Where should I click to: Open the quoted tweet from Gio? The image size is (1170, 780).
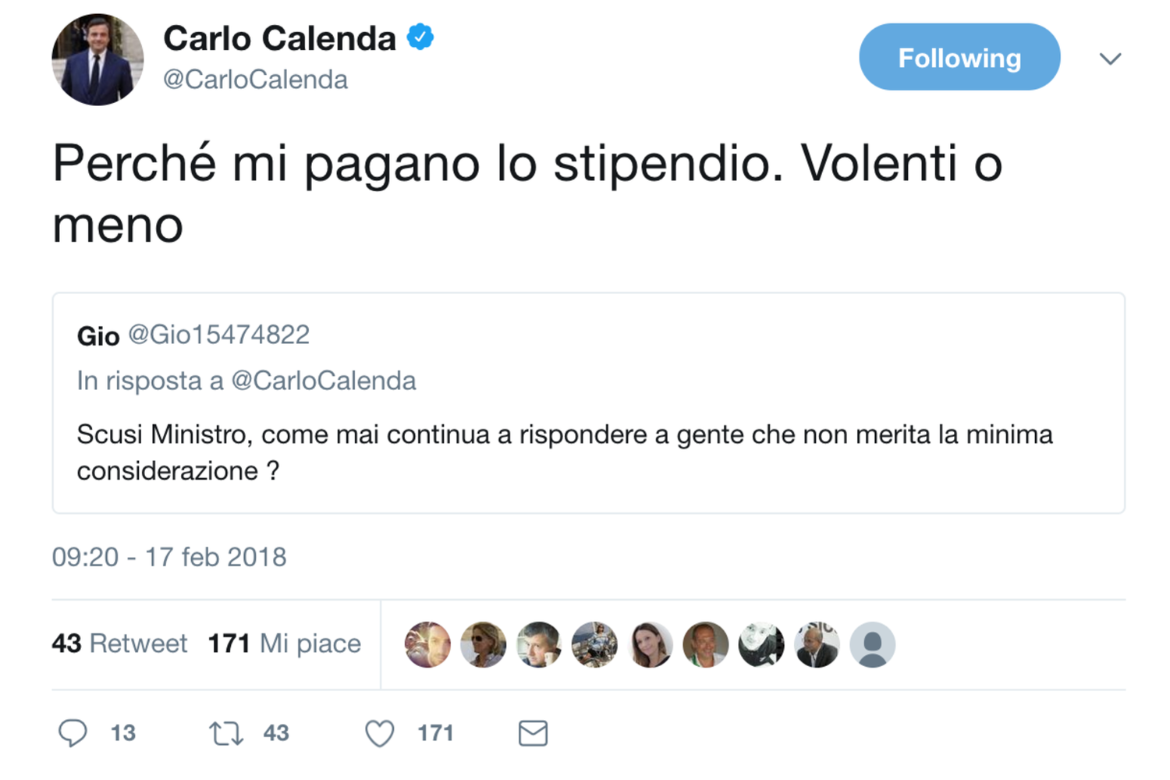pos(588,452)
